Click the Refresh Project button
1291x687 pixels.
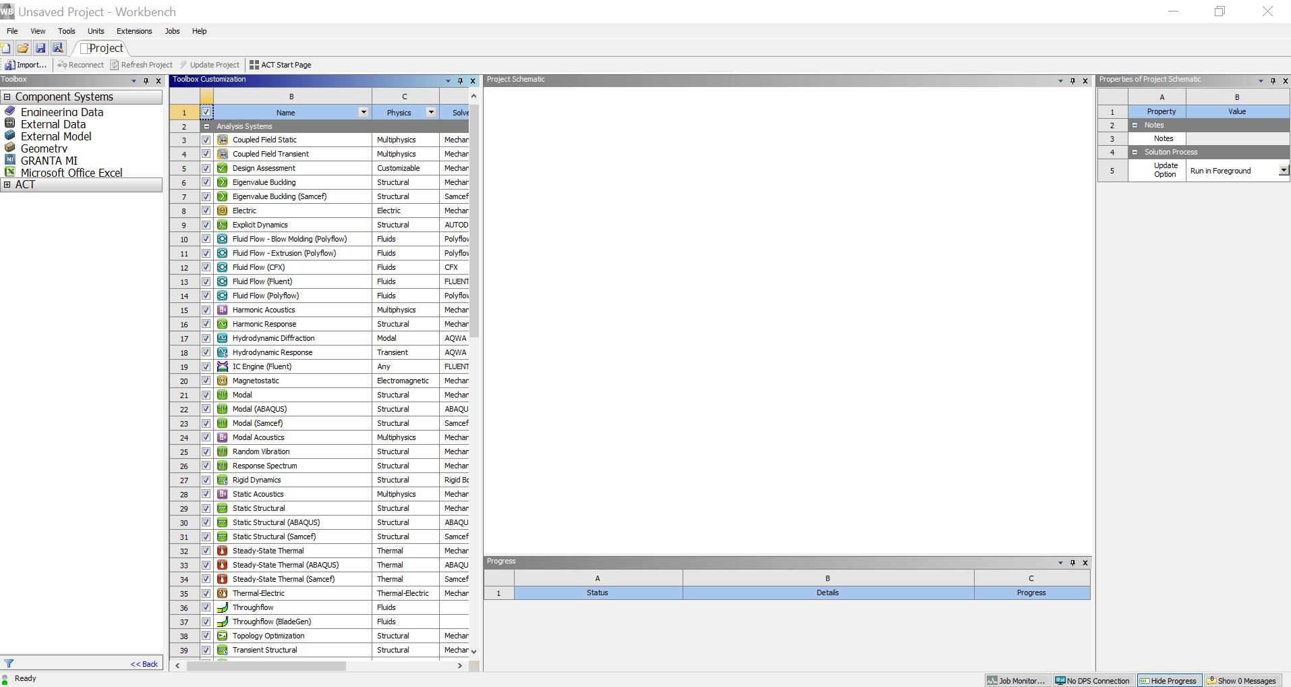pos(142,65)
